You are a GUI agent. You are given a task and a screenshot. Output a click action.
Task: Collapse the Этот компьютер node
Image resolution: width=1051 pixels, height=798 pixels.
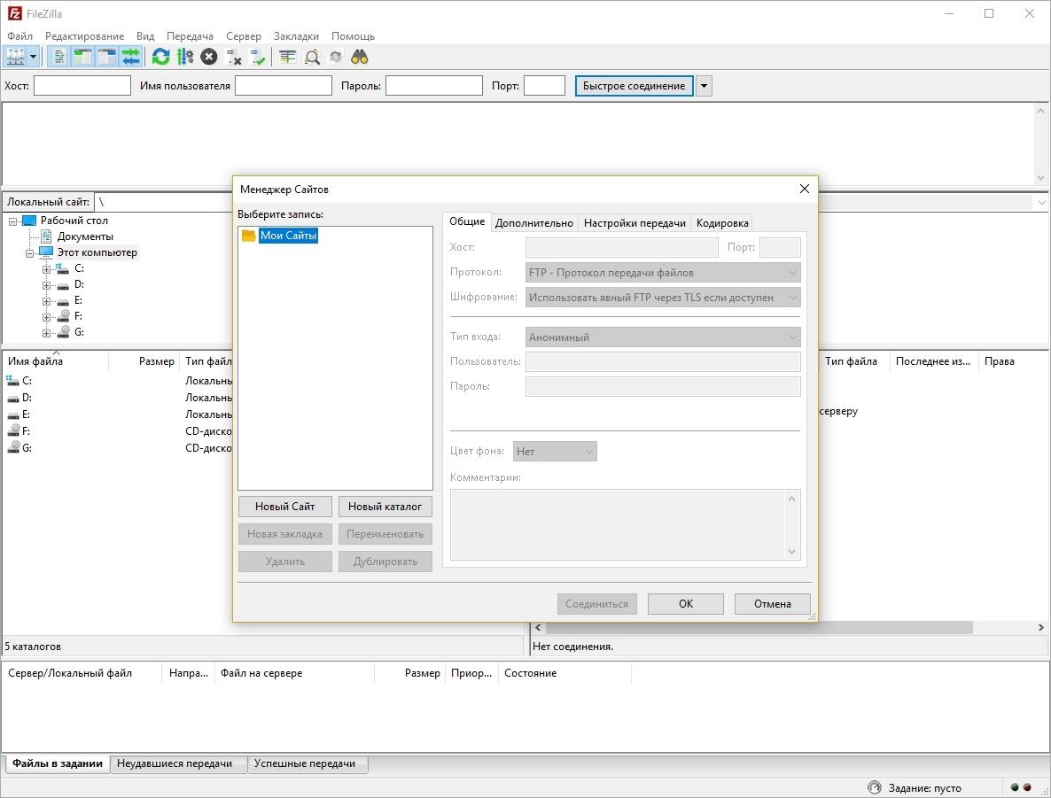(29, 253)
